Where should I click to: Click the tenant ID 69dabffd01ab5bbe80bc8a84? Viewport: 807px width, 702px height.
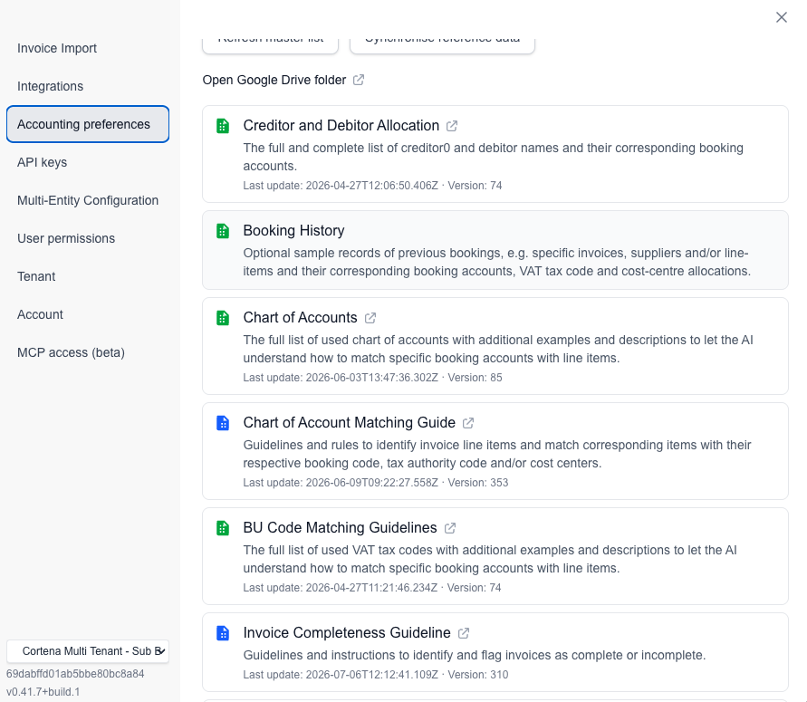75,674
